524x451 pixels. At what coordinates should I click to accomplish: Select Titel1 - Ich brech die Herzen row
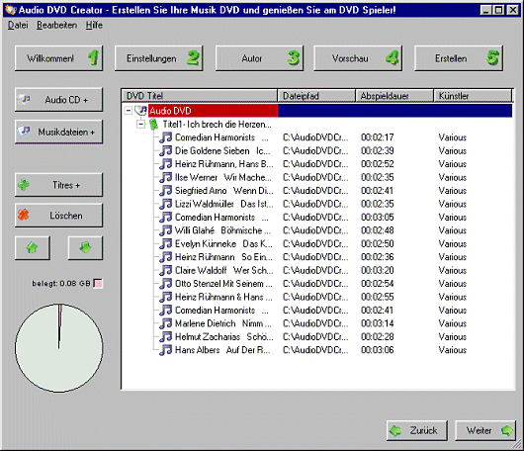[217, 125]
